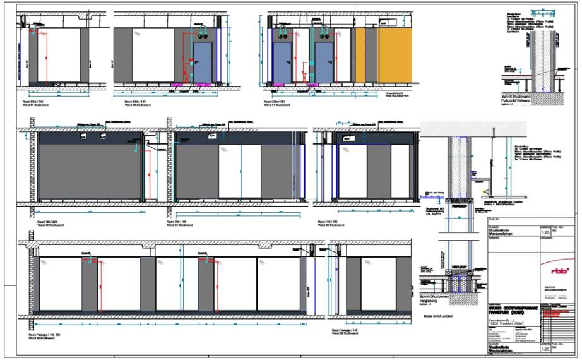Viewport: 582px width, 360px height.
Task: Select the Wand 98 Studiowand caption
Action: pos(131,104)
